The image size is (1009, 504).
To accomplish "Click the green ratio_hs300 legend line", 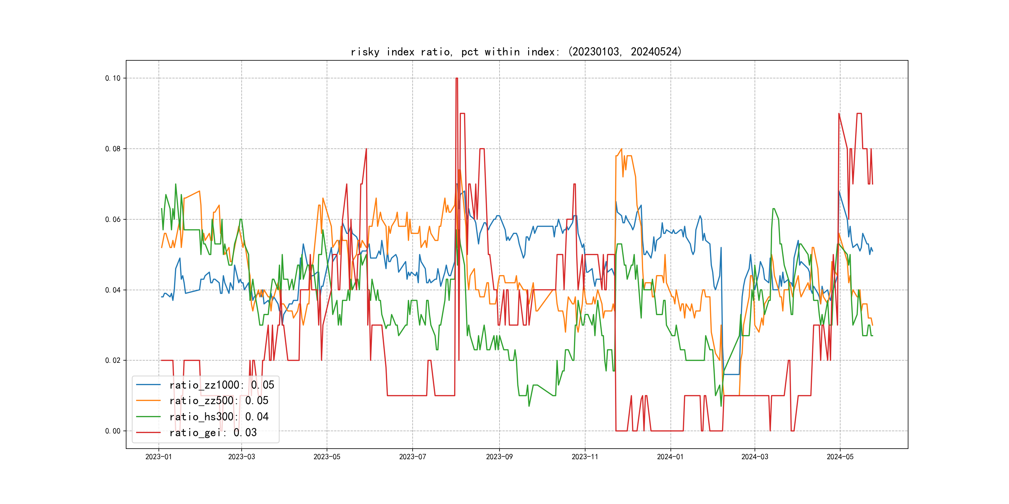I will pyautogui.click(x=148, y=417).
